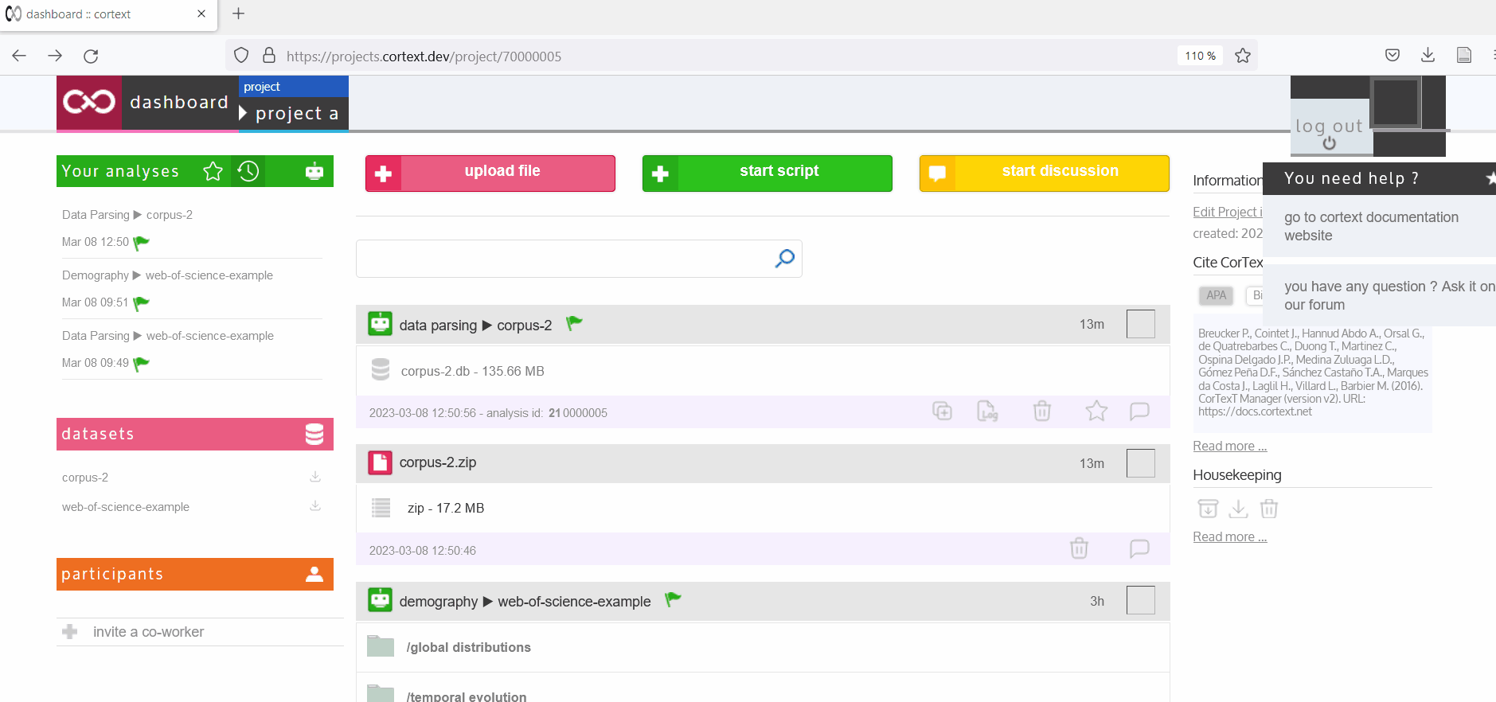The image size is (1496, 702).
Task: Click invite a co-worker
Action: (148, 631)
